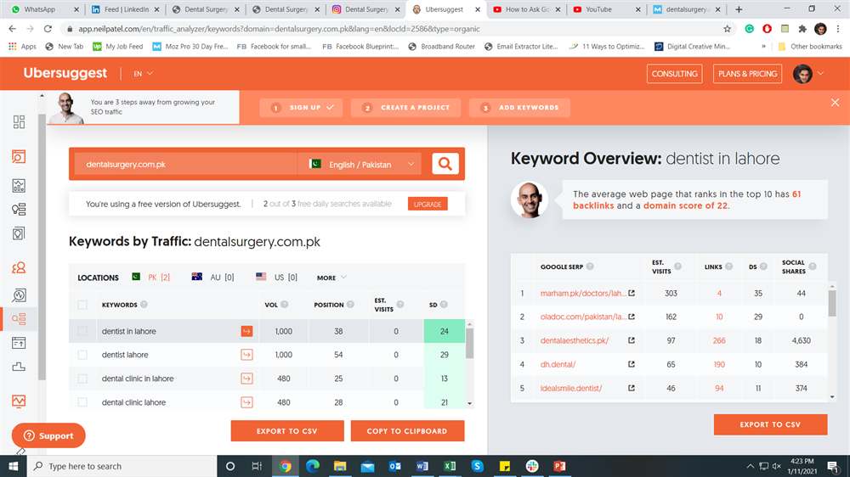Switch to the YouTube browser tab

point(607,9)
